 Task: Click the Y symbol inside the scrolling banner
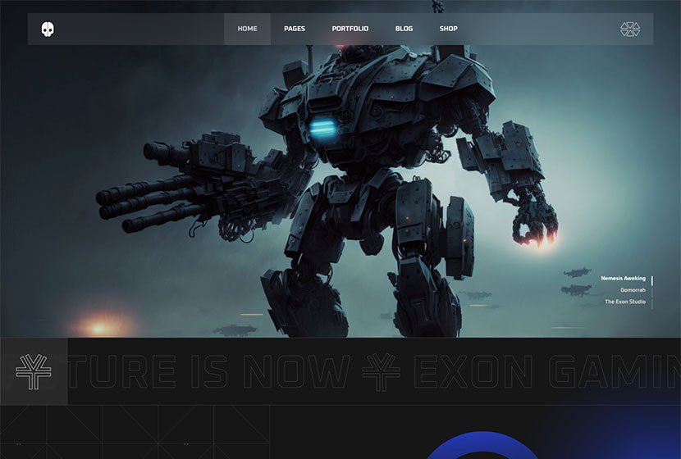click(381, 371)
